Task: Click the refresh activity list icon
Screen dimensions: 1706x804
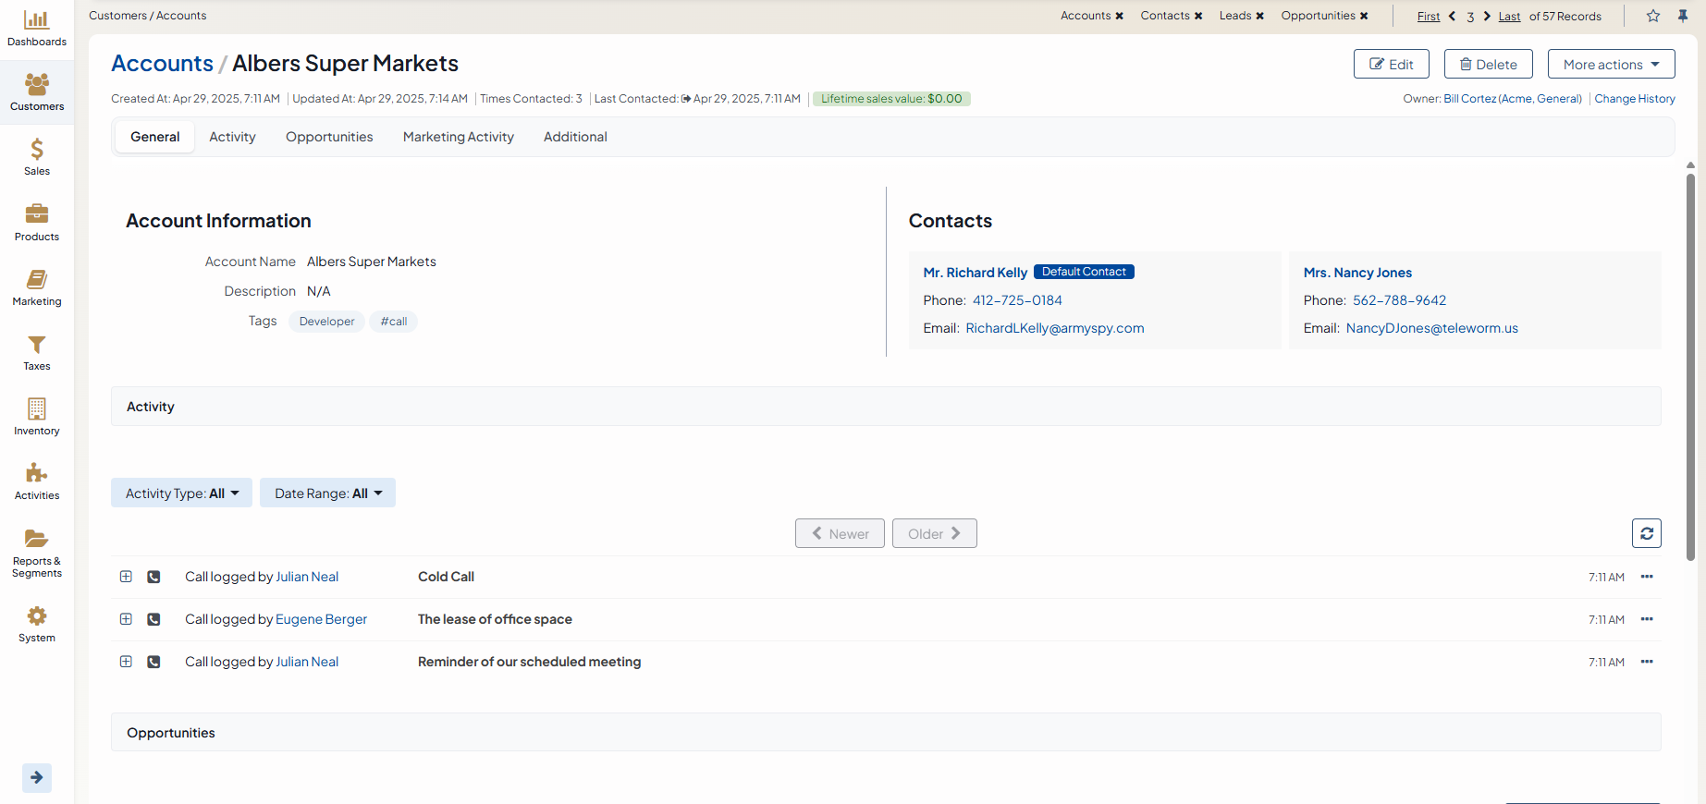Action: [1646, 533]
